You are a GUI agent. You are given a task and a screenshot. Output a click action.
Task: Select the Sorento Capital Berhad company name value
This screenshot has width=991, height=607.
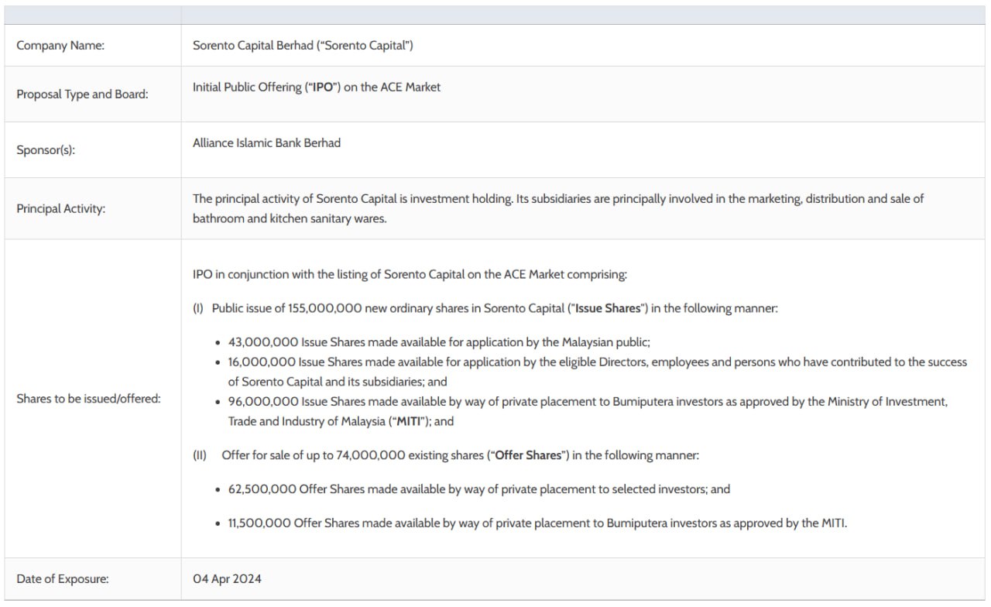(303, 46)
